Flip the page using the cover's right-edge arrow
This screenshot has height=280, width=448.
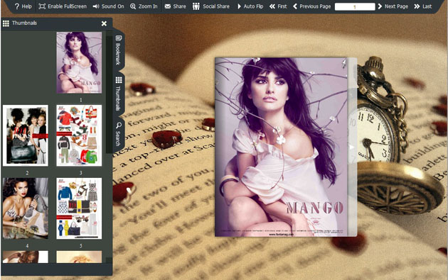coord(352,147)
